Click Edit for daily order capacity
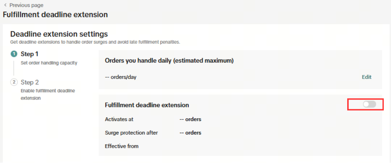391x163 pixels. (366, 77)
